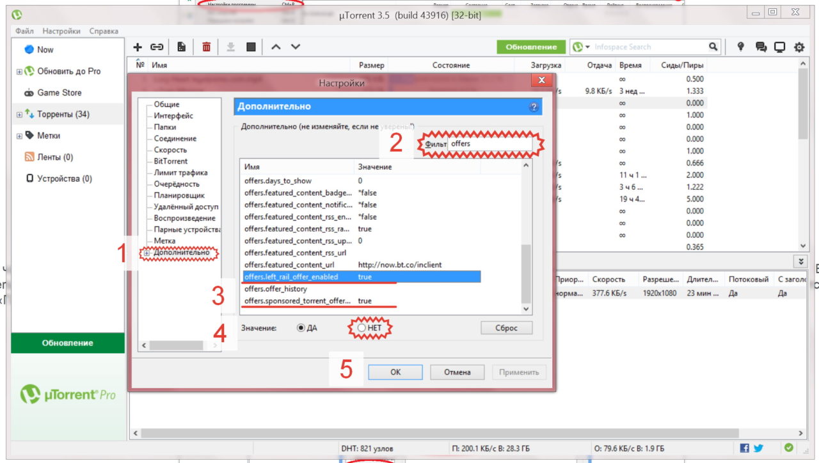
Task: Select Интерфейс in the settings tree
Action: pyautogui.click(x=173, y=116)
